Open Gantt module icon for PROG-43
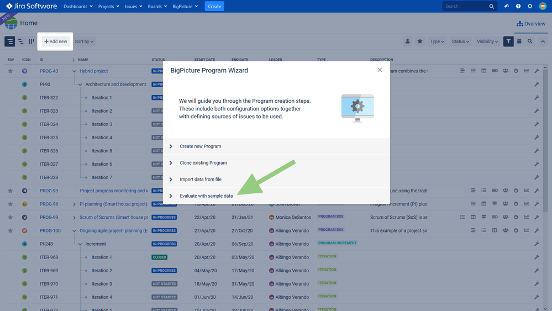Image resolution: width=552 pixels, height=311 pixels. [462, 71]
